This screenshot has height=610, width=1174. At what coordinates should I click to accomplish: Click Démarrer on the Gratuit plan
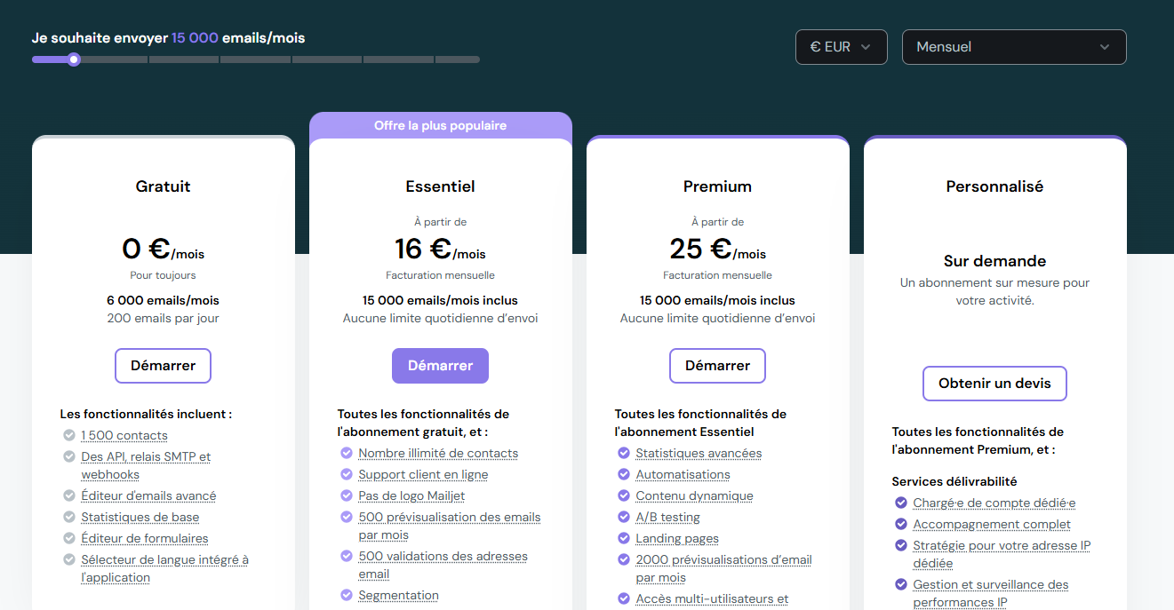click(163, 365)
